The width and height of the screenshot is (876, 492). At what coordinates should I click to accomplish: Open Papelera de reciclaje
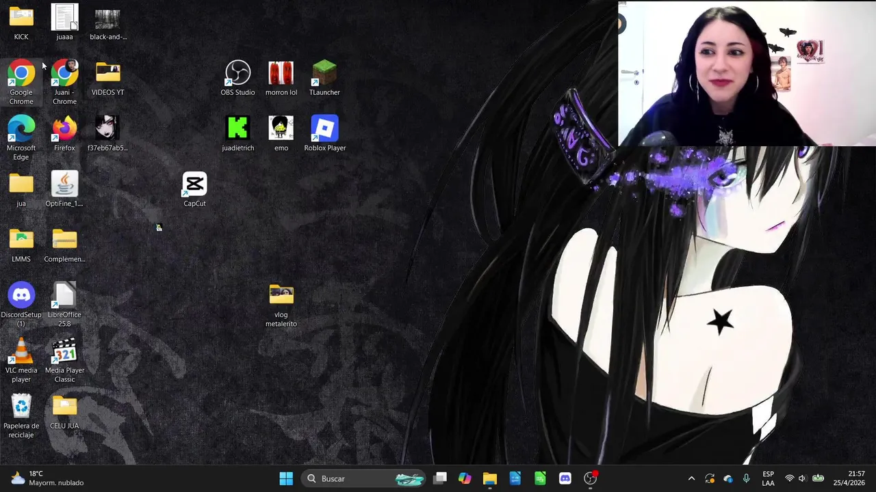(x=21, y=416)
